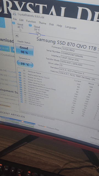Screen dimensions: 99x176
Task: Click the CrystalDiskInfo title bar app icon
Action: (x=15, y=13)
